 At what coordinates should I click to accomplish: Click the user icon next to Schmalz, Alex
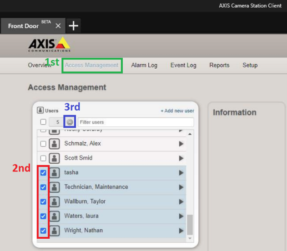[x=54, y=144]
